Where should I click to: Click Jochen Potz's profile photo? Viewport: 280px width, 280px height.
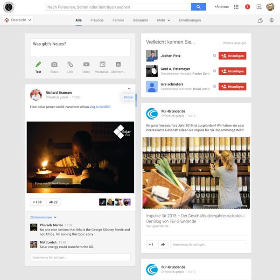click(x=152, y=56)
